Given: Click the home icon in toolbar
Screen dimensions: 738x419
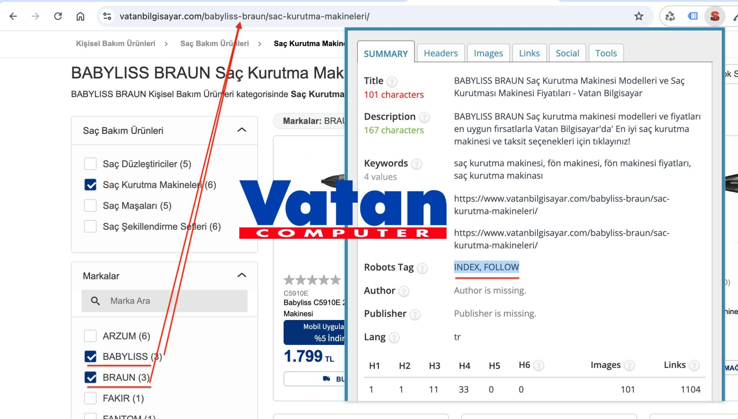Looking at the screenshot, I should (80, 16).
